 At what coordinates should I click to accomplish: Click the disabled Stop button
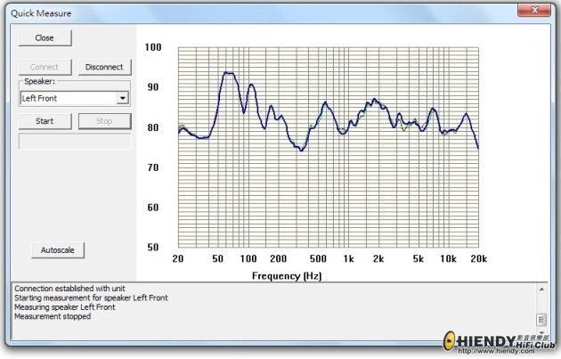tap(104, 121)
